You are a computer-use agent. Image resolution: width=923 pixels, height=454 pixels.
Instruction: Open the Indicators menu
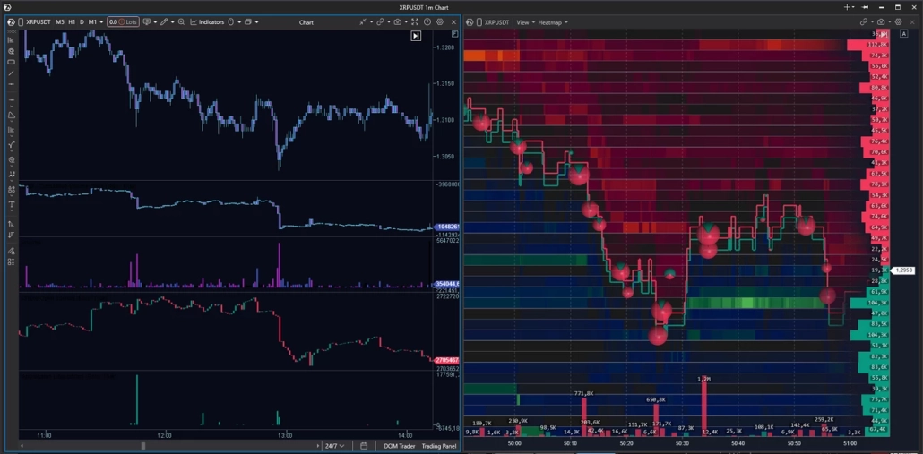(x=207, y=21)
